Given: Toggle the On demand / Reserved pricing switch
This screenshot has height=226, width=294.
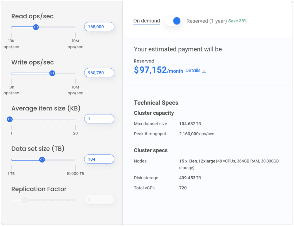Looking at the screenshot, I should click(x=173, y=21).
